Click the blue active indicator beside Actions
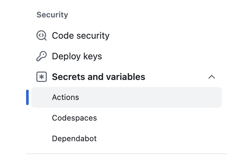Screen dimensions: 231x157 (x=27, y=97)
